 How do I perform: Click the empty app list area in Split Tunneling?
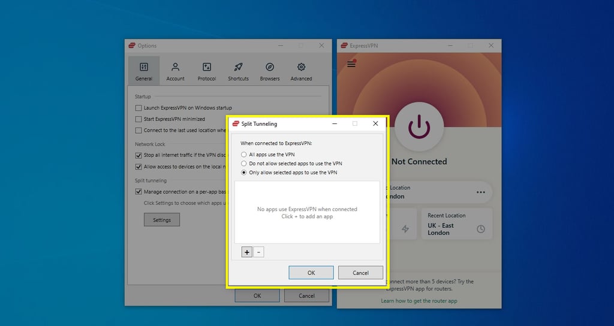pyautogui.click(x=307, y=212)
